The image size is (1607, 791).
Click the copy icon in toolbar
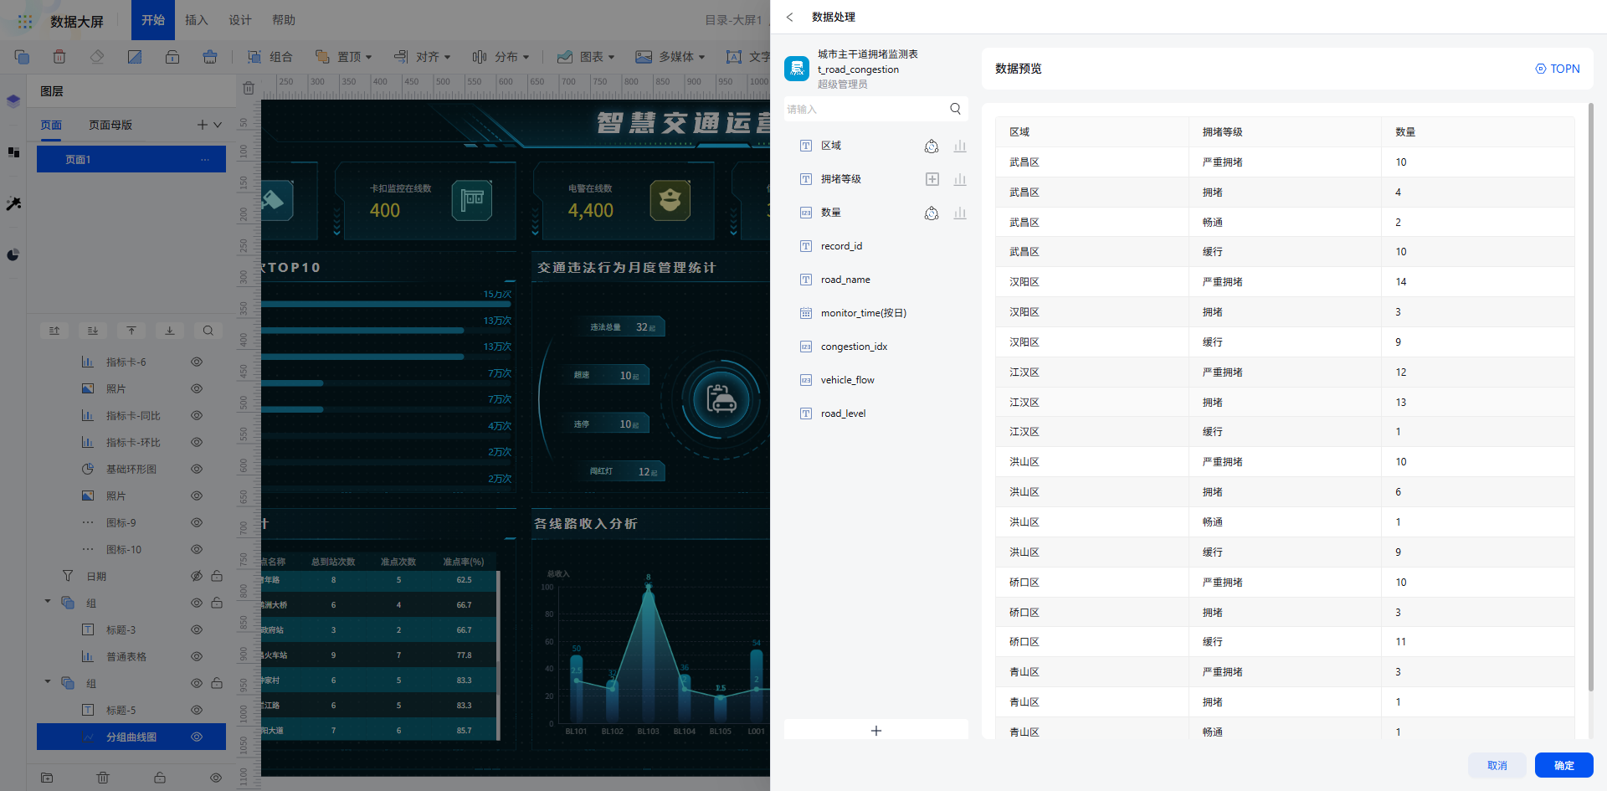22,57
